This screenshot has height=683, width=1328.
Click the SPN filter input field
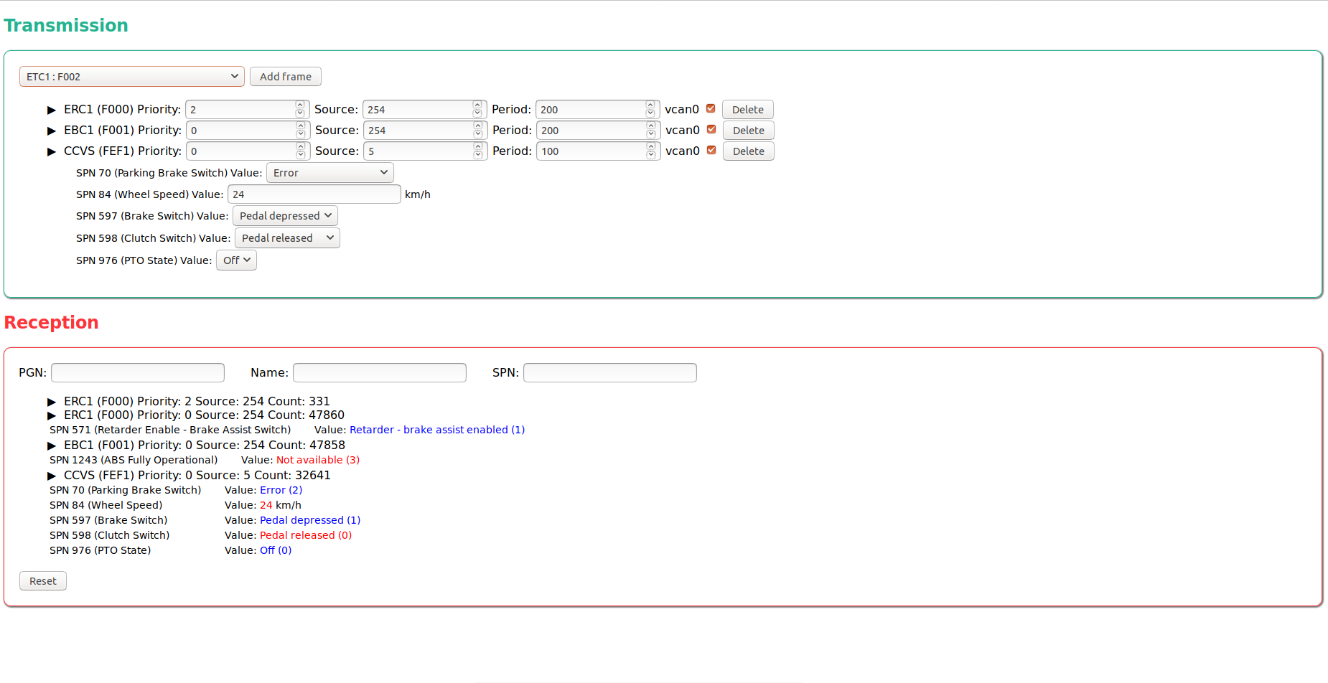(610, 372)
